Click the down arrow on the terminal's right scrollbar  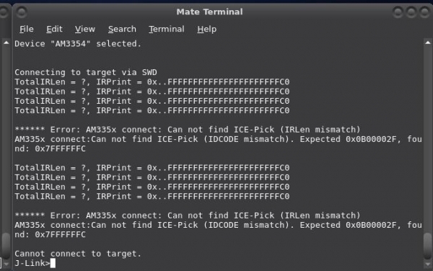pos(428,264)
